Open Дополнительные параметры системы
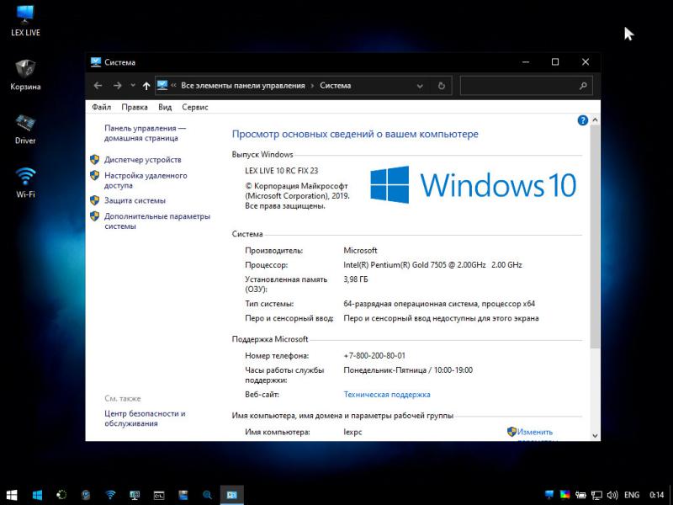Screen dimensions: 673x505 click(x=157, y=221)
